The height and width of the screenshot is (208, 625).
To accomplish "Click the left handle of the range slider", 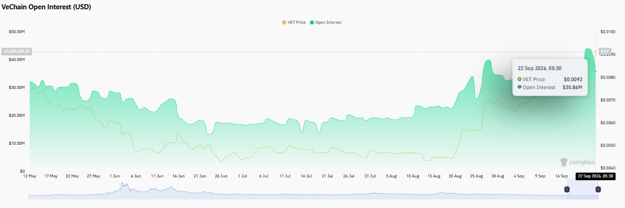I will 567,189.
